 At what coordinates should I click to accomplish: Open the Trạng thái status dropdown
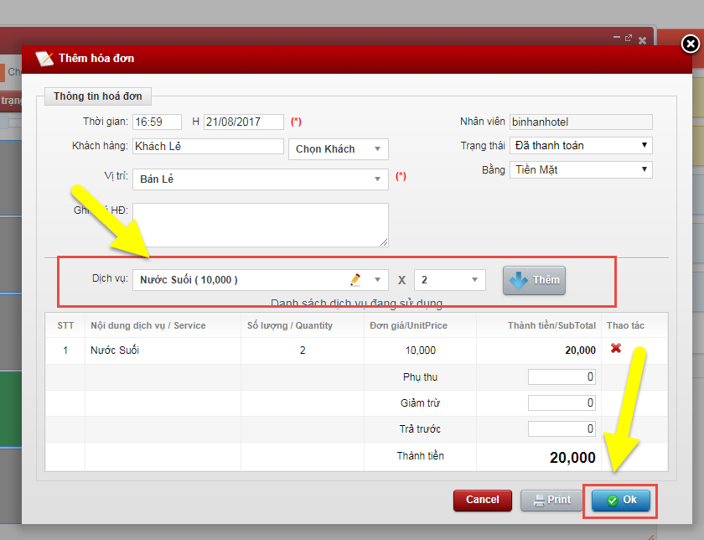tap(580, 146)
